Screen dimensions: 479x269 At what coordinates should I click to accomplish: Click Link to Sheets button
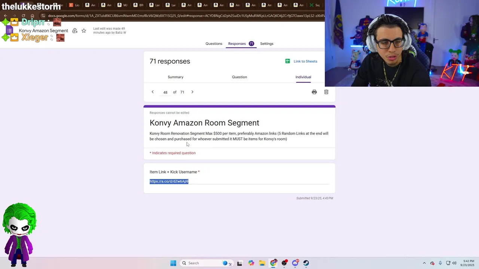tap(301, 61)
